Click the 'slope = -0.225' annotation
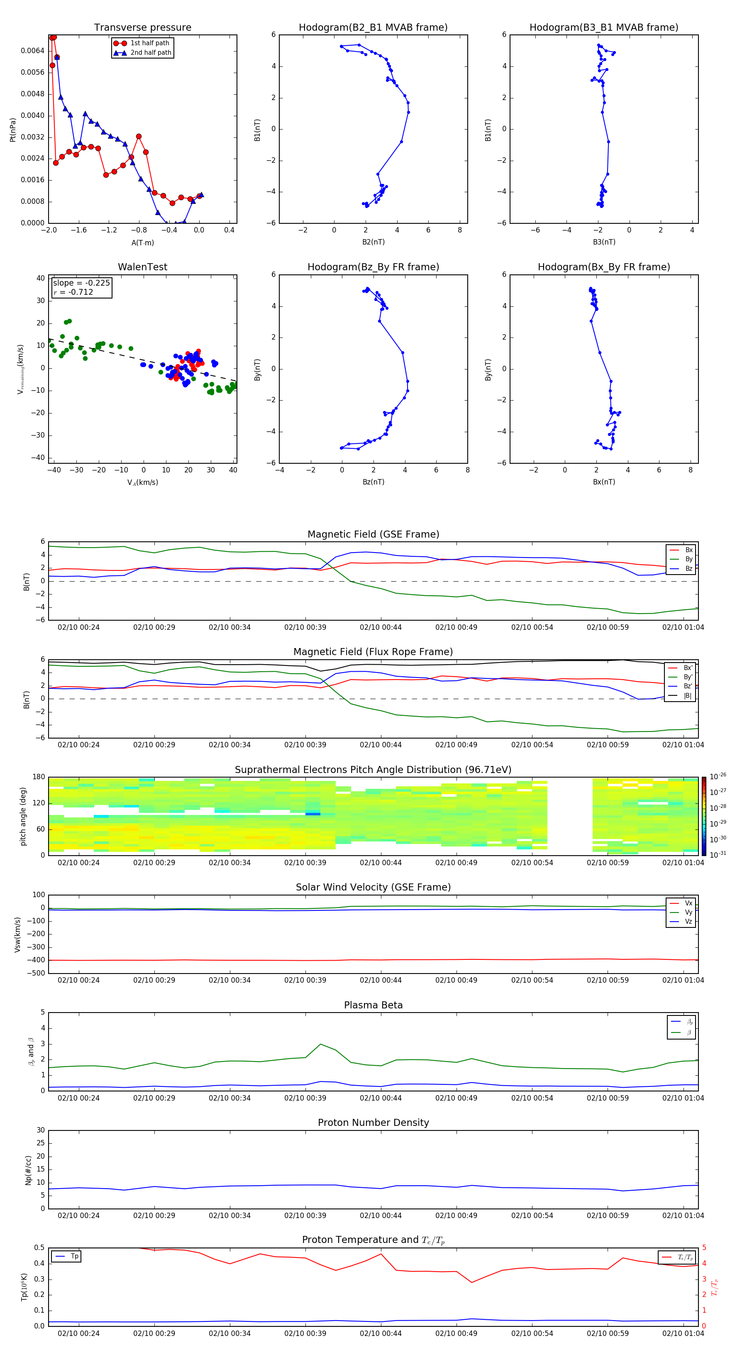This screenshot has width=747, height=1370. pos(81,283)
